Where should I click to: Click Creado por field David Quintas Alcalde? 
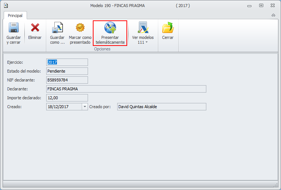click(x=162, y=107)
